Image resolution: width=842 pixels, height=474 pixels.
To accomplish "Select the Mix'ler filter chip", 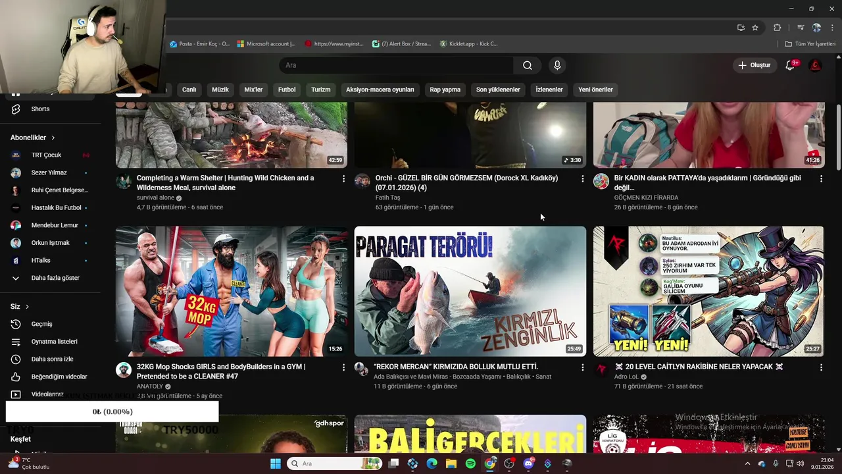I will (253, 90).
